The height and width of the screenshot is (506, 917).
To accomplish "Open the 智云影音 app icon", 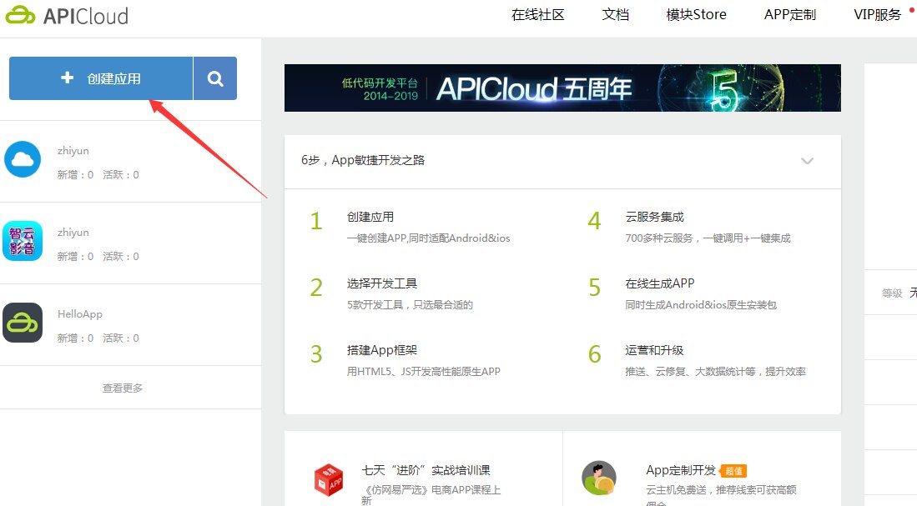I will 23,241.
